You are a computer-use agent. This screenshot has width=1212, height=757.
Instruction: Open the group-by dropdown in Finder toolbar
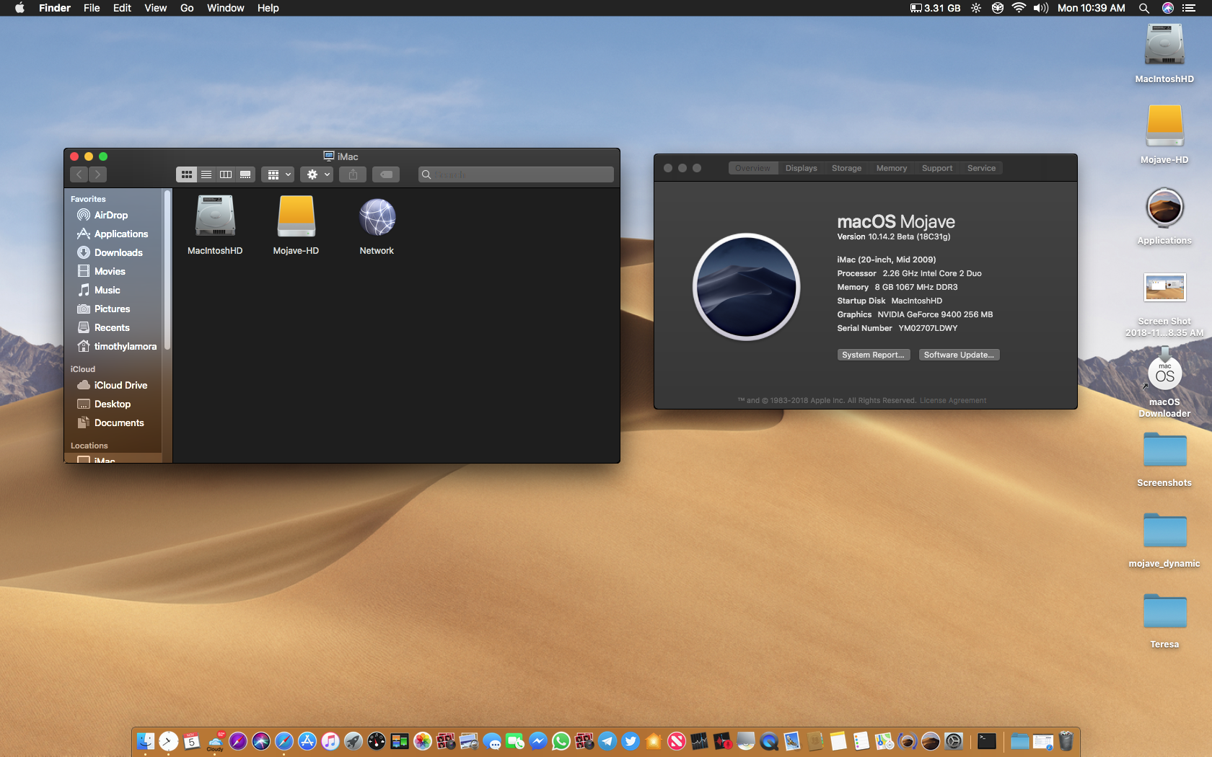(x=278, y=174)
